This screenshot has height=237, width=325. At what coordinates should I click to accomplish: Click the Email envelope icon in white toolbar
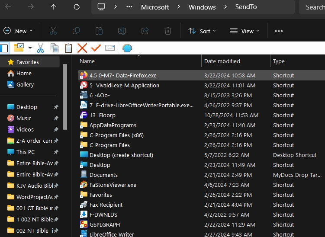coord(110,48)
